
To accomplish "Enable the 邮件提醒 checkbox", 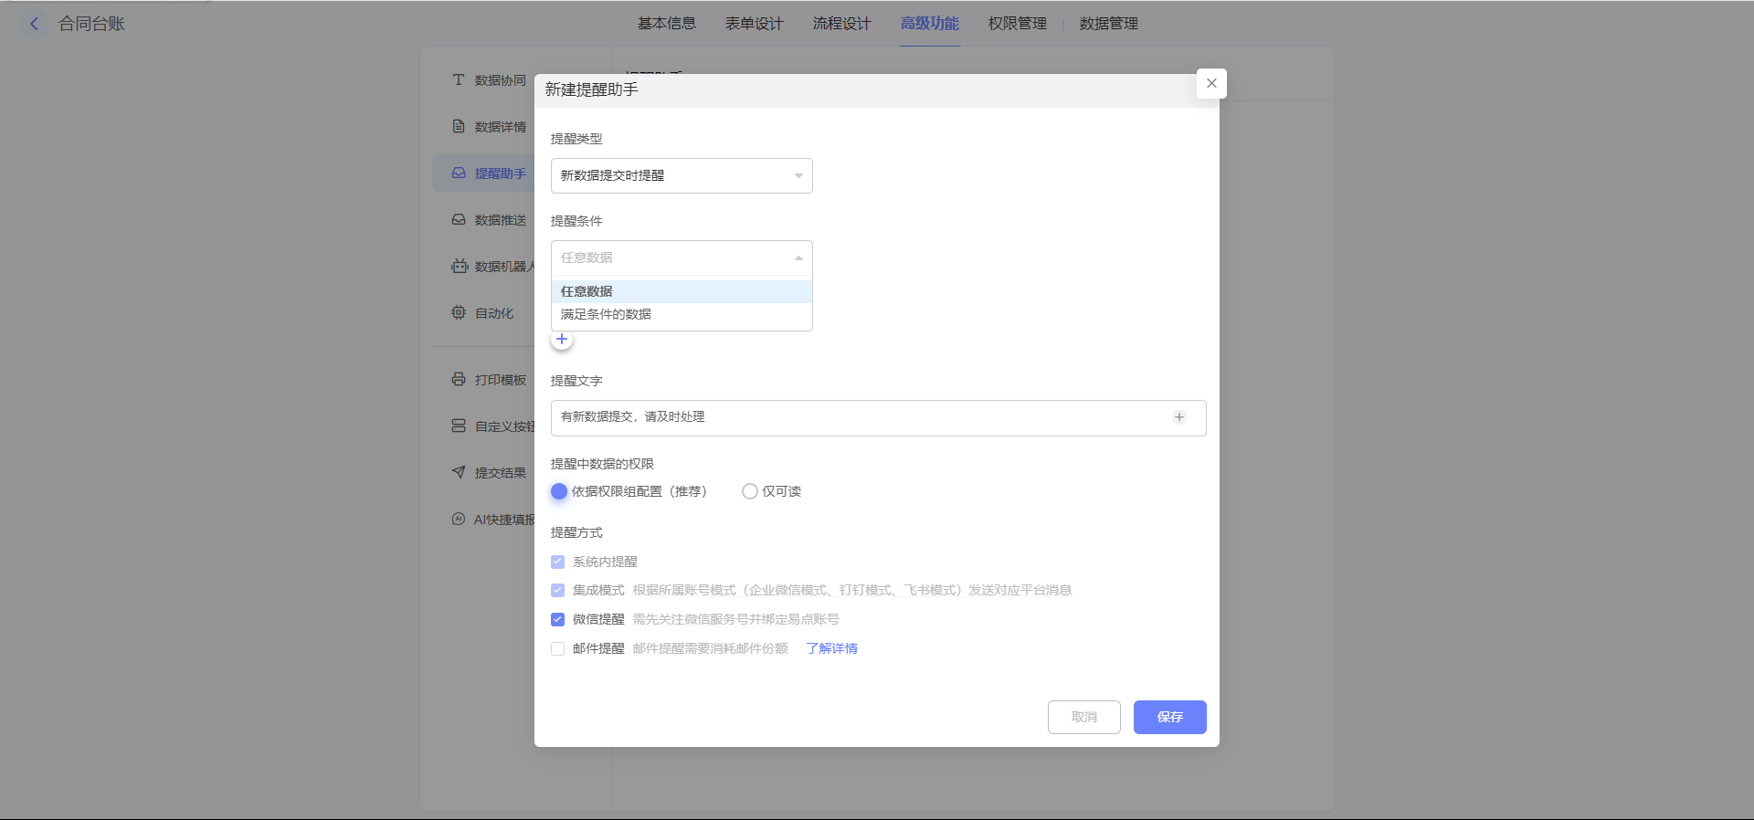I will 557,648.
